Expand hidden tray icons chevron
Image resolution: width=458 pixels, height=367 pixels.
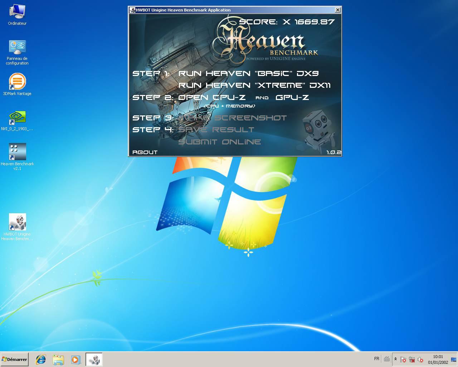[395, 359]
